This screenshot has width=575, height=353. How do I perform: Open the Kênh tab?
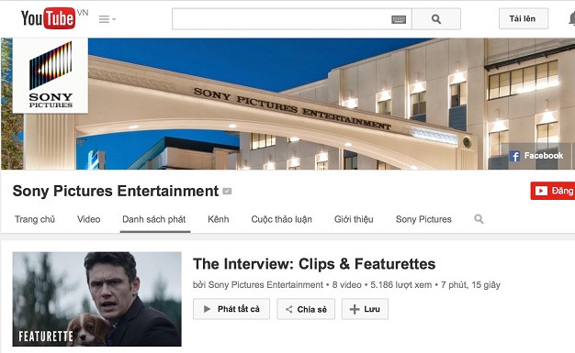click(219, 219)
